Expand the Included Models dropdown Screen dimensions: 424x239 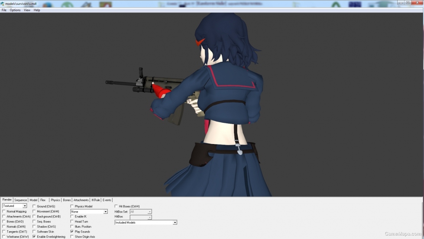(146, 223)
